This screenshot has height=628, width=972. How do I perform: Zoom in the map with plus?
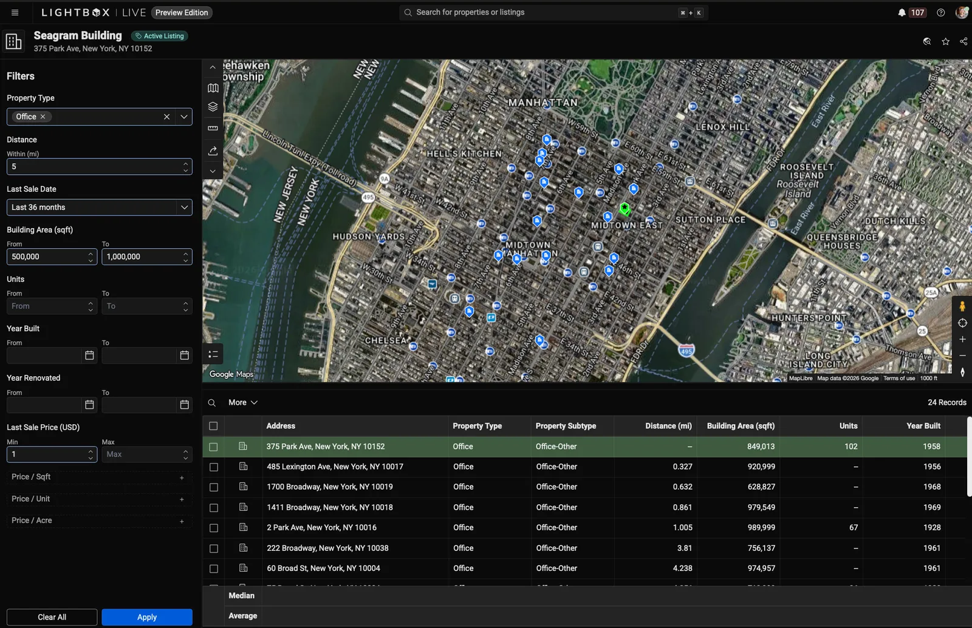coord(962,339)
